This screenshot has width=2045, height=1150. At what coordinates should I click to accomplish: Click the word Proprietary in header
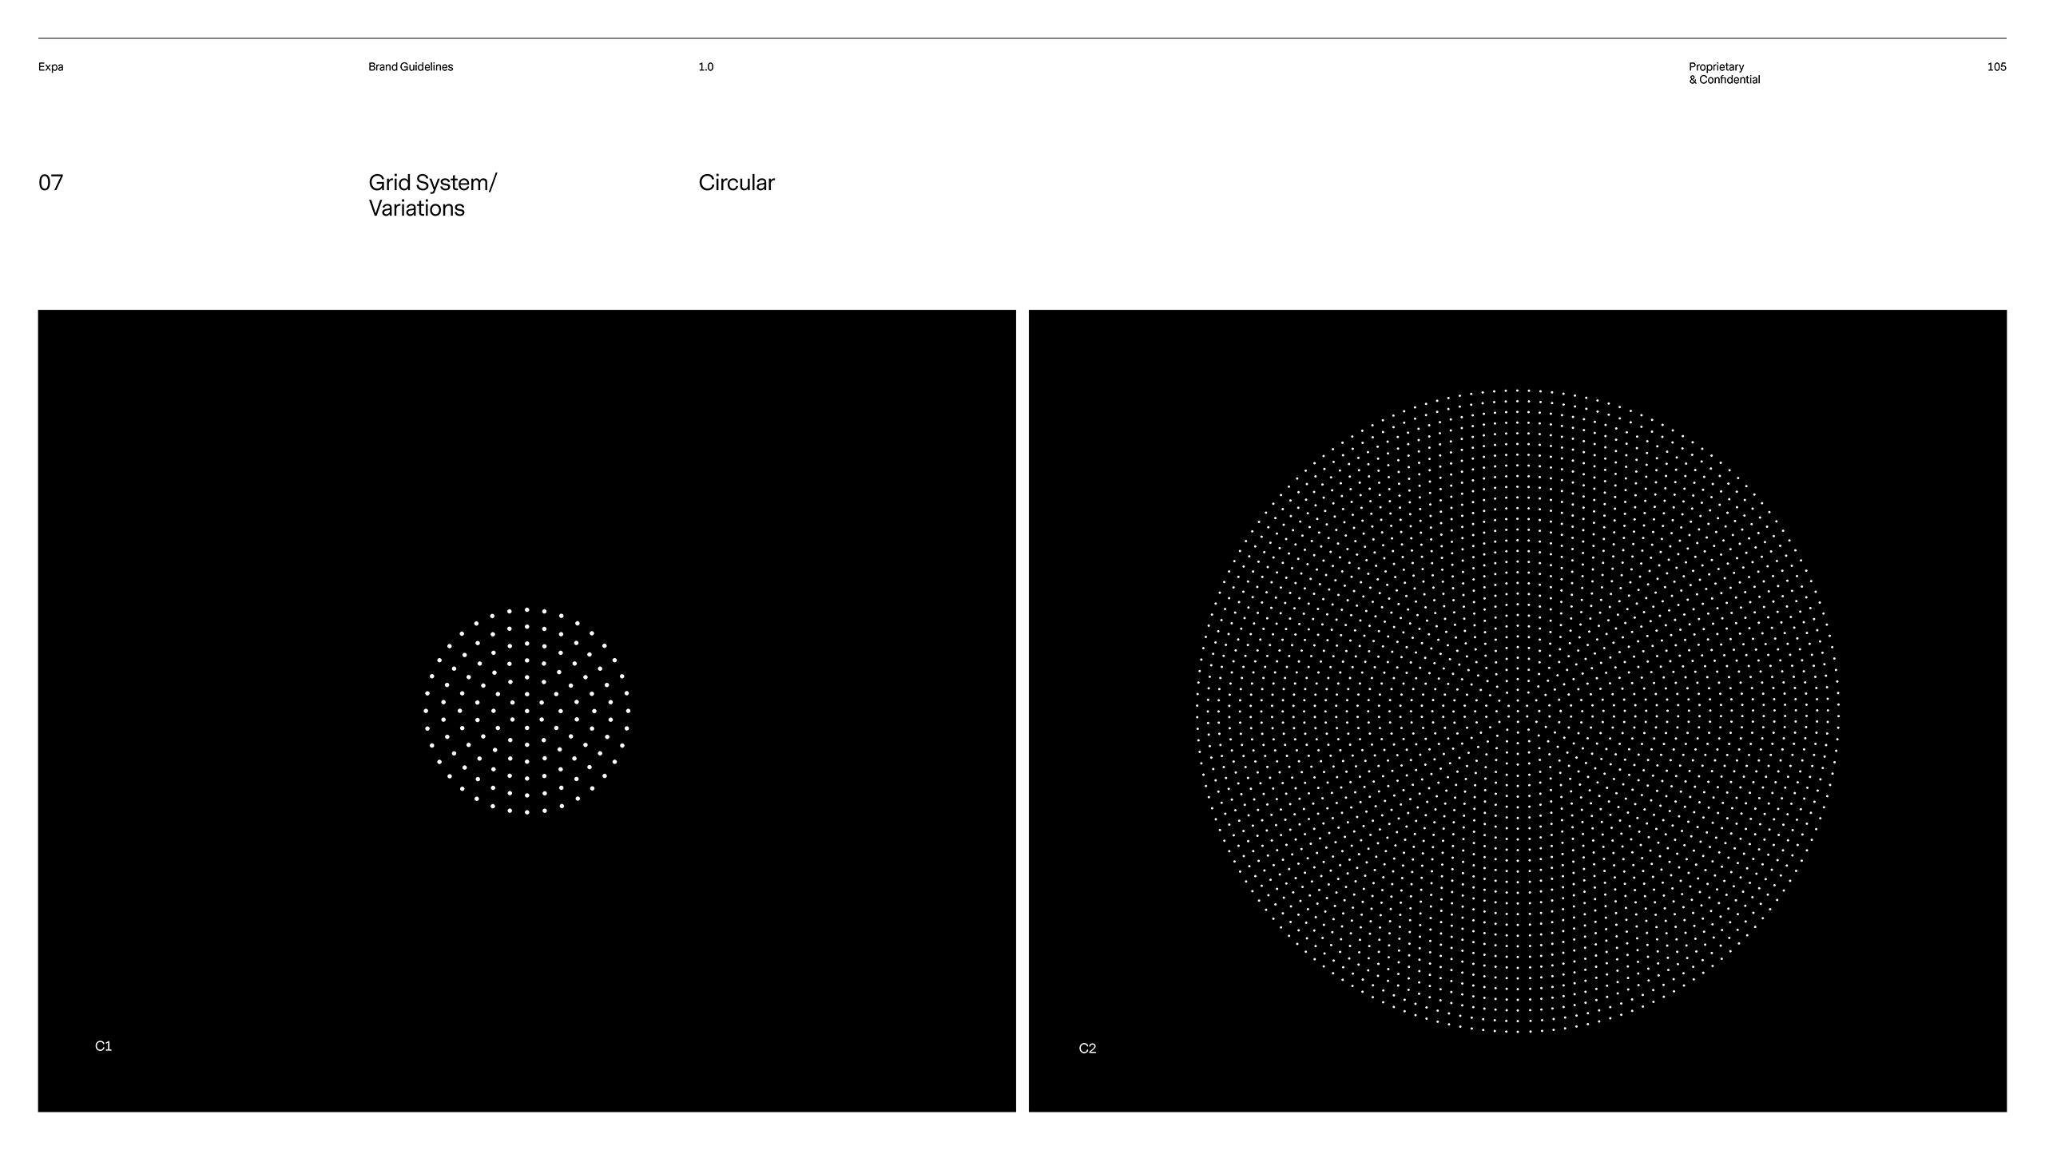click(x=1716, y=67)
